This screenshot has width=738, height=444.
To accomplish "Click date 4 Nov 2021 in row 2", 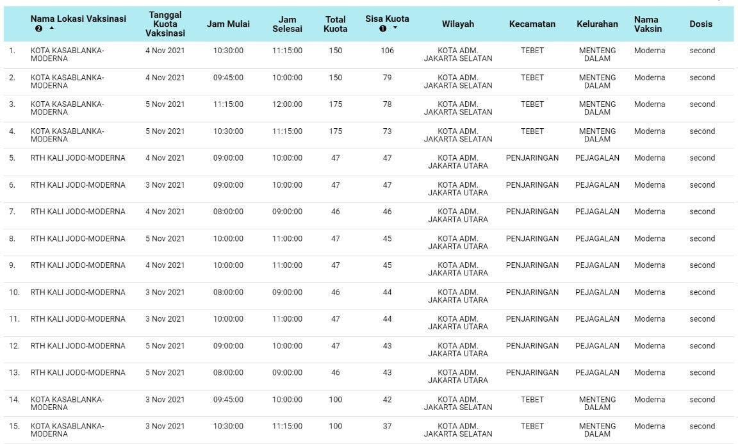I will pyautogui.click(x=165, y=78).
